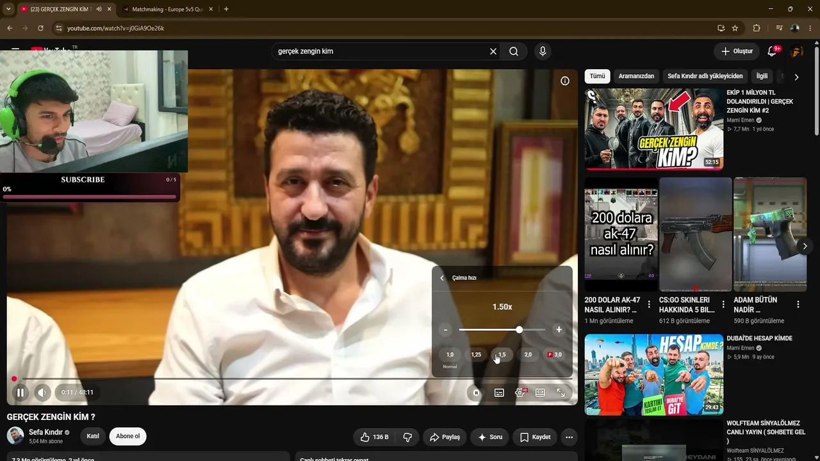Select the Tümü filter chip
Viewport: 820px width, 461px height.
597,76
